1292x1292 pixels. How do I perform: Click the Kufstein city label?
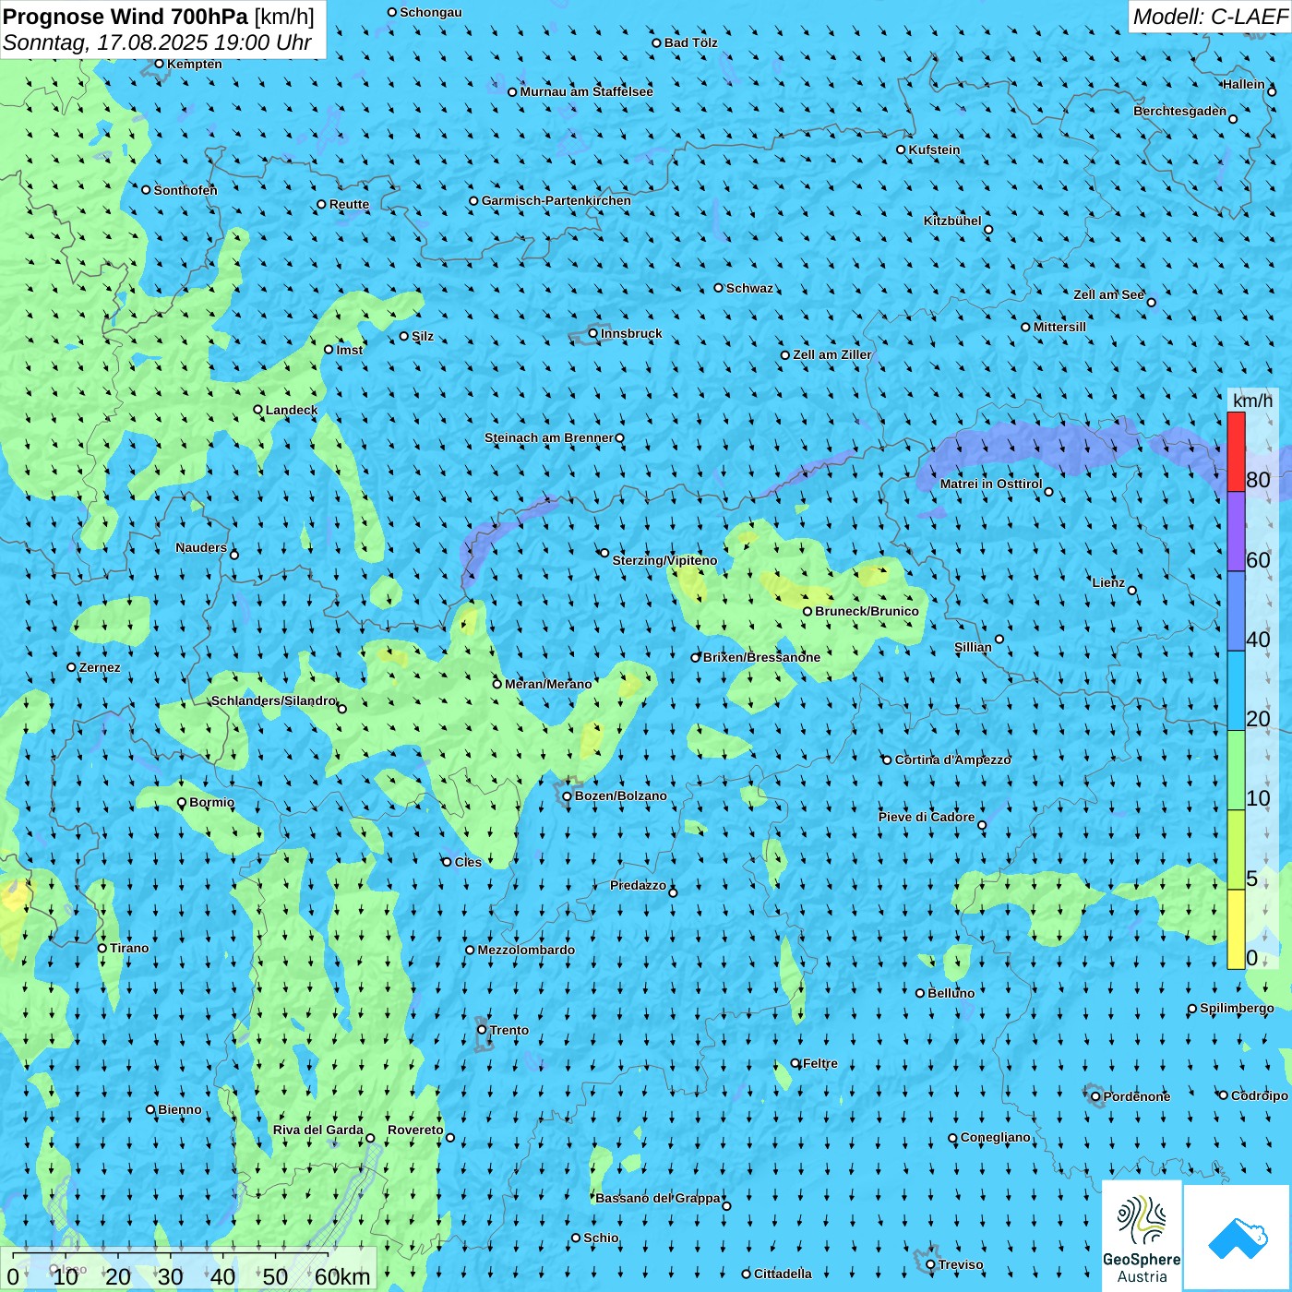pos(934,150)
